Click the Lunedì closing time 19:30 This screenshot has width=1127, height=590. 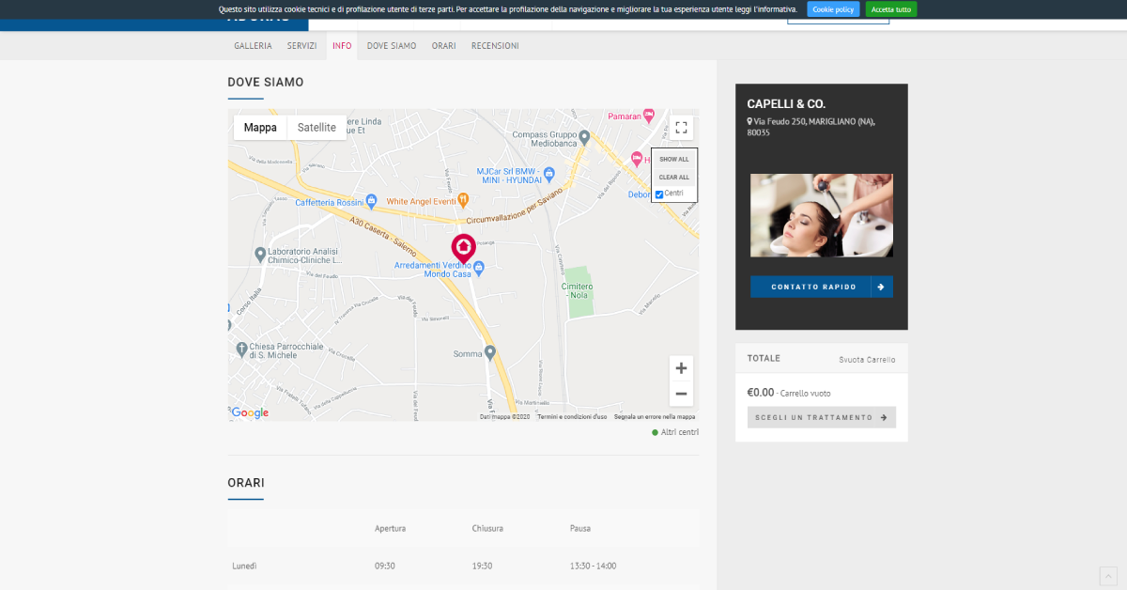click(482, 566)
